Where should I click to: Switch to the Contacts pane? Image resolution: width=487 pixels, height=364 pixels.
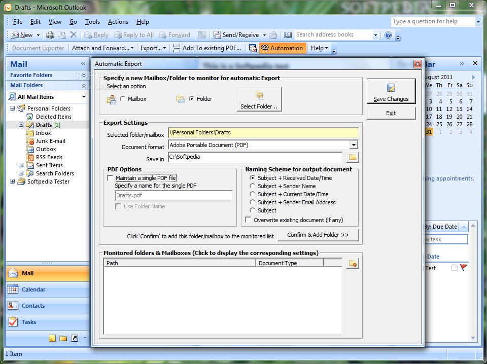coord(48,306)
